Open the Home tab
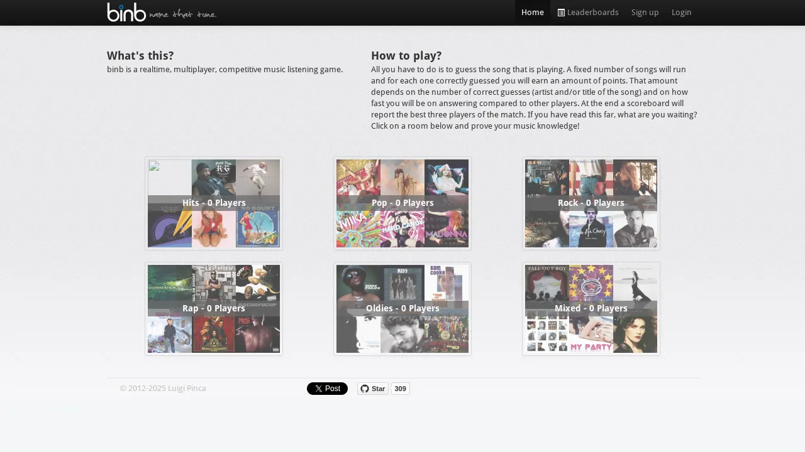Viewport: 805px width, 452px height. (x=533, y=13)
